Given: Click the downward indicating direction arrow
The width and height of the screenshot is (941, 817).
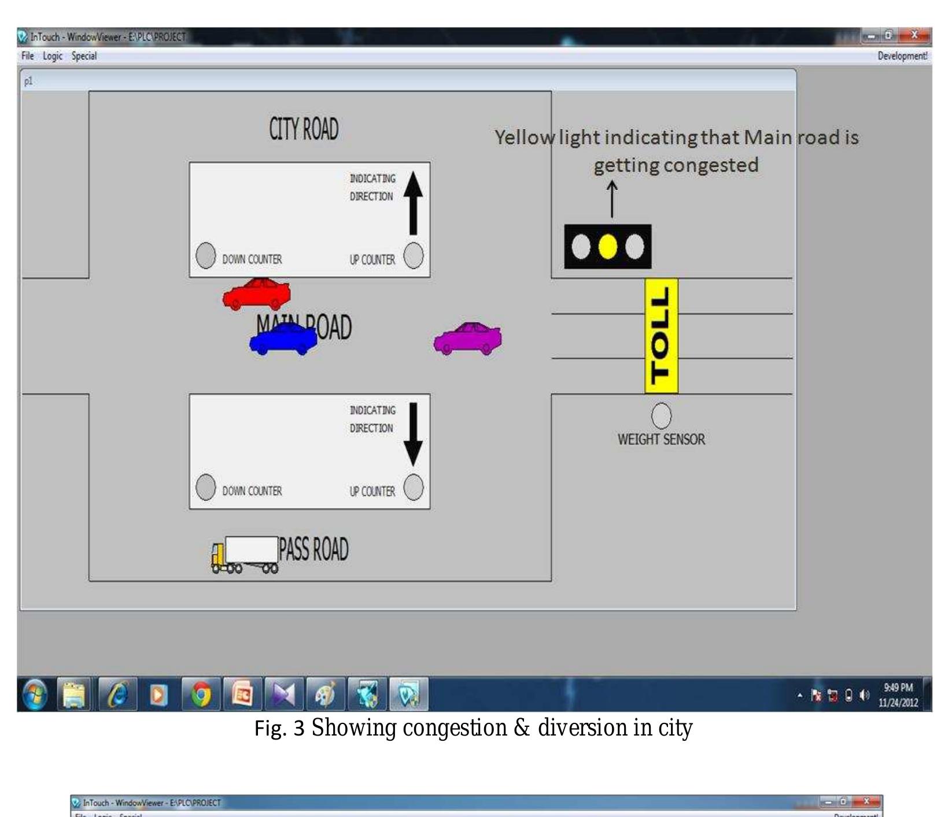Looking at the screenshot, I should [413, 435].
